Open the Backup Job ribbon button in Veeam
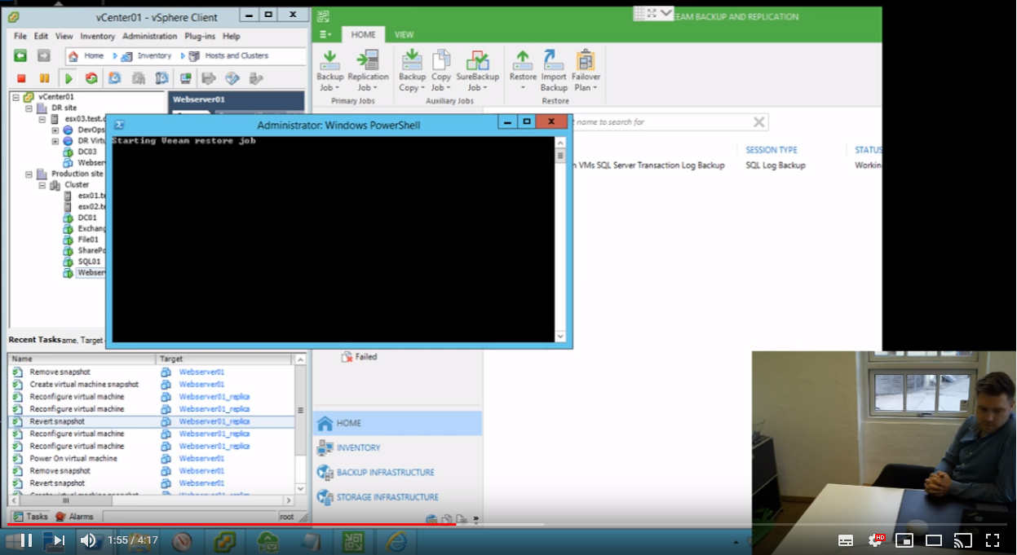 pos(329,71)
